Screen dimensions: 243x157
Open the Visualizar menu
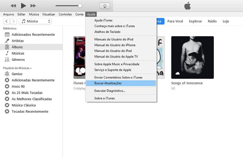click(49, 14)
